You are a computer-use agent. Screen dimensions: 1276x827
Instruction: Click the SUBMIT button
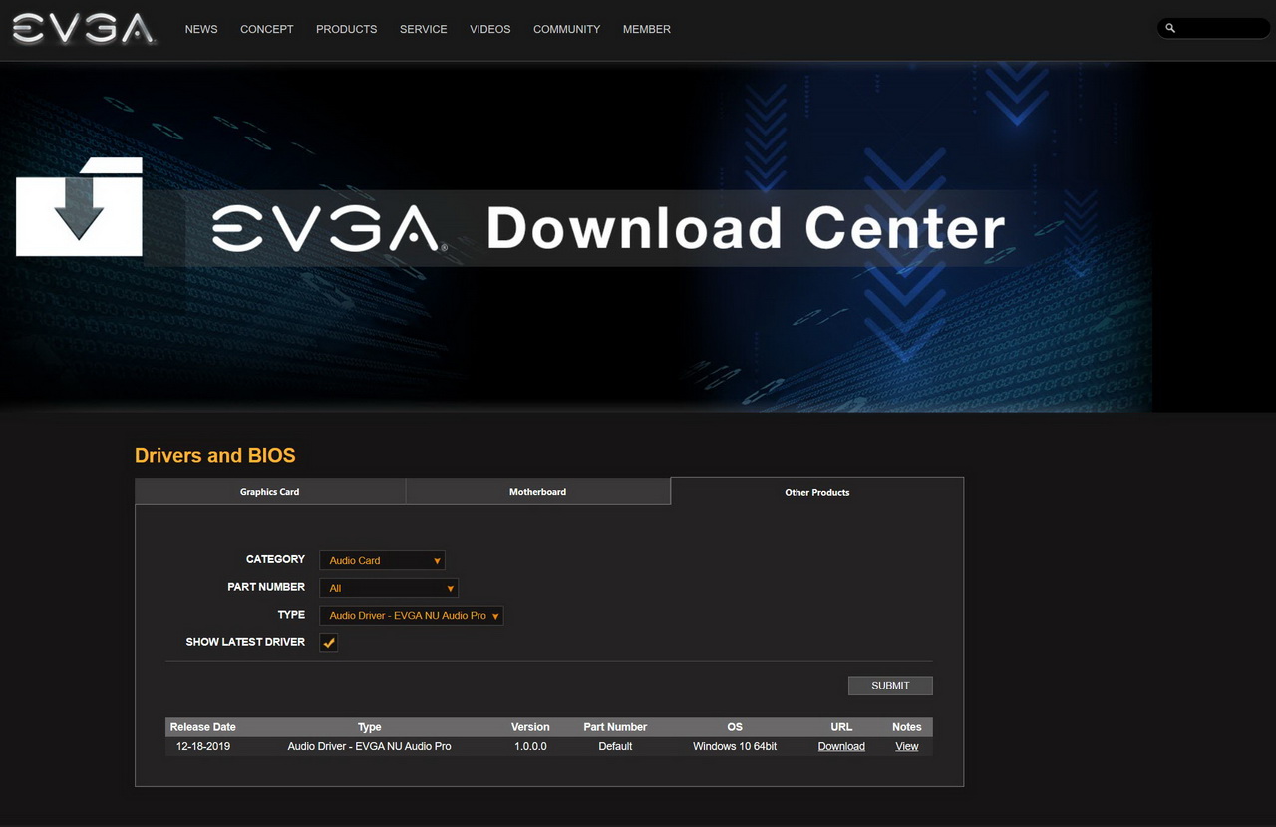pos(890,686)
